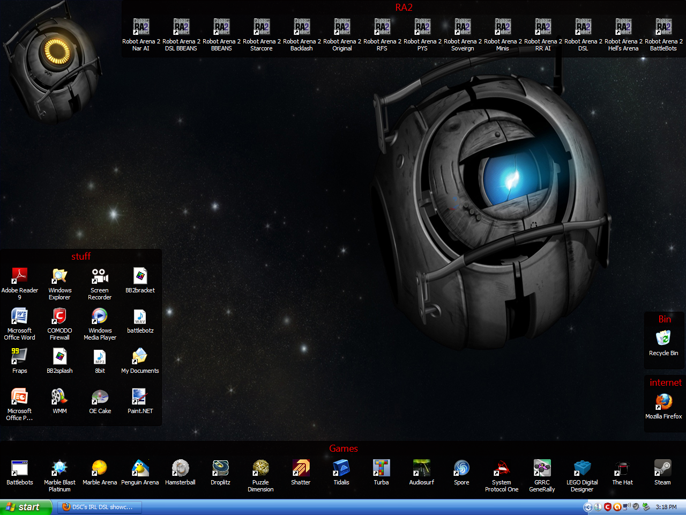This screenshot has height=515, width=686.
Task: Launch the Screen Recorder shortcut
Action: pos(100,284)
